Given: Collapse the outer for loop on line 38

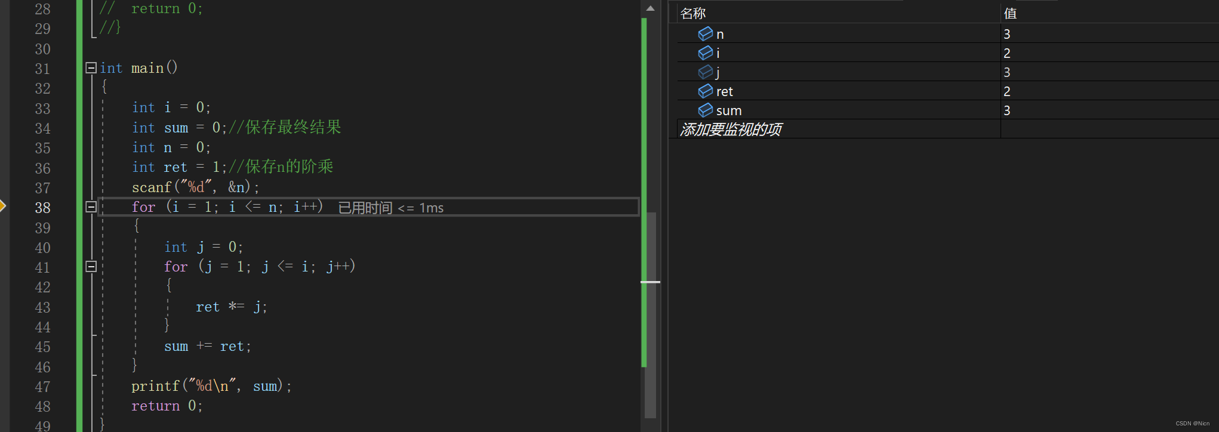Looking at the screenshot, I should coord(91,207).
